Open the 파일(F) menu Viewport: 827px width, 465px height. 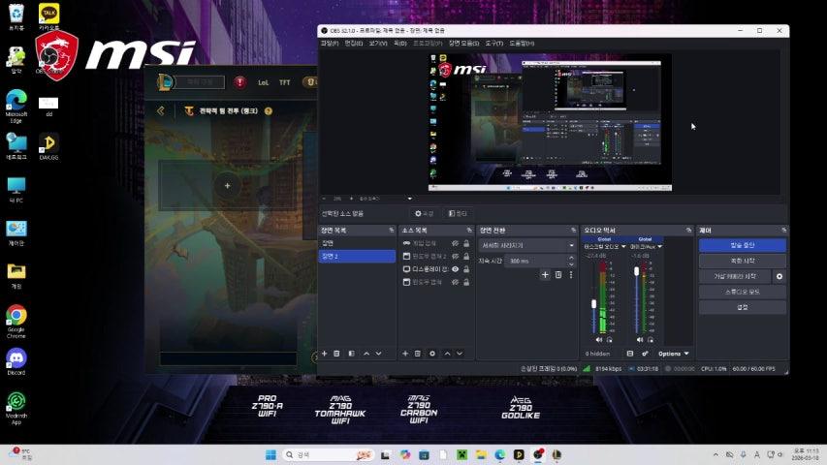[330, 43]
